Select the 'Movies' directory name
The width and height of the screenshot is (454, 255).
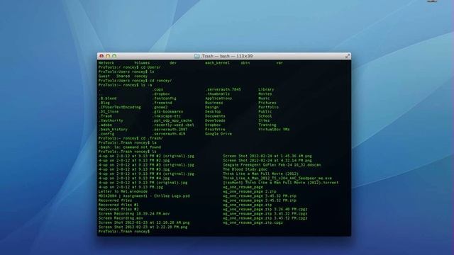click(x=265, y=94)
